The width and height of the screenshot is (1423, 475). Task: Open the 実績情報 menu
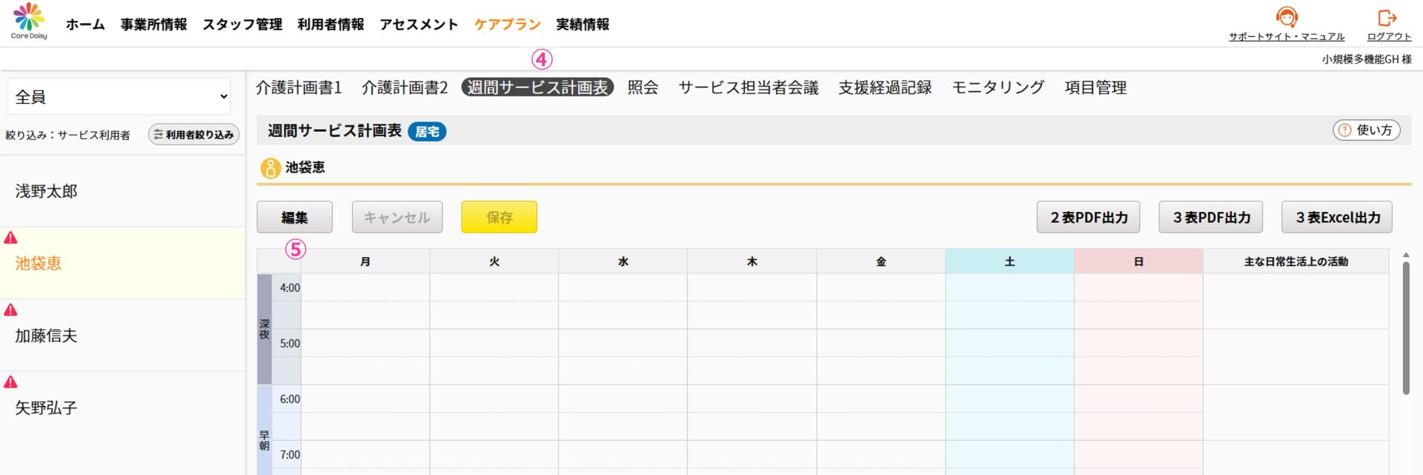583,24
